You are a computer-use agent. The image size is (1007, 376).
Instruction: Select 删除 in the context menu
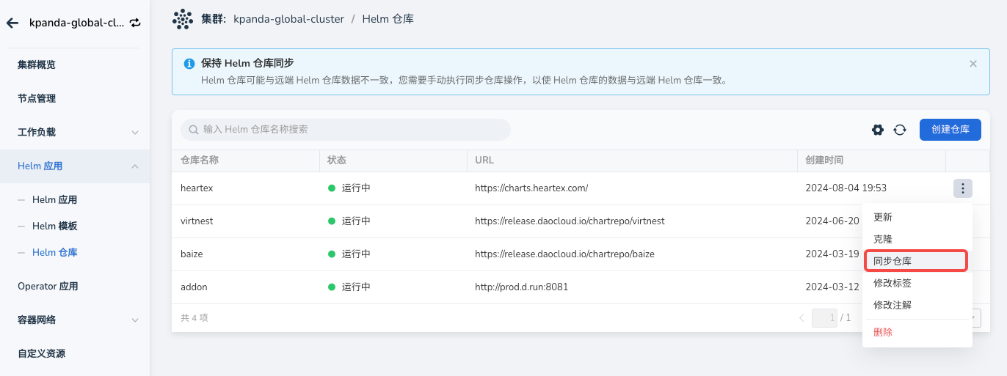click(x=883, y=332)
